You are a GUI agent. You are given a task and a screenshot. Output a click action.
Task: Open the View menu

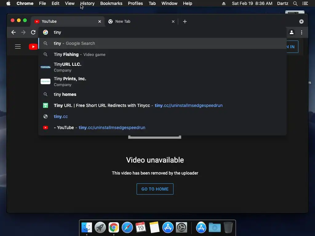70,3
